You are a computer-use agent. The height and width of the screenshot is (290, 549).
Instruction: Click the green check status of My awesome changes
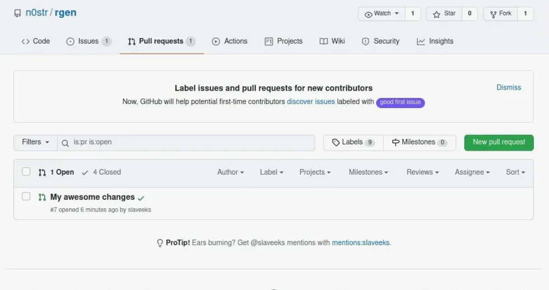[141, 198]
